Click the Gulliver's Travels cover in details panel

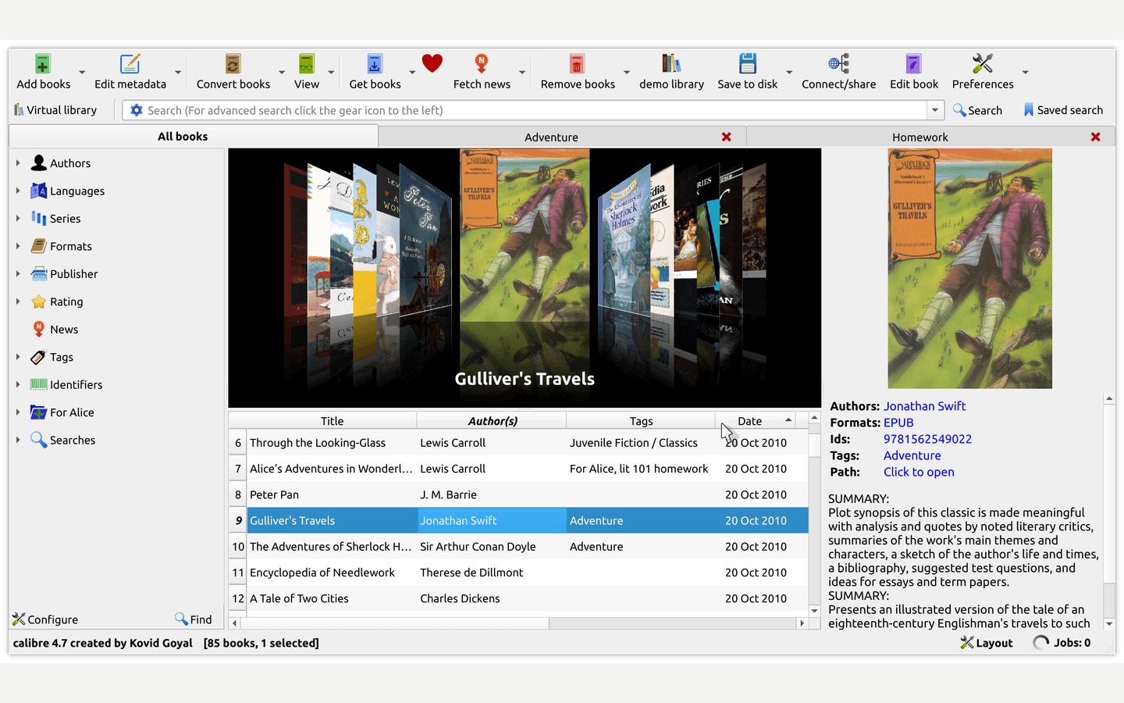point(969,269)
